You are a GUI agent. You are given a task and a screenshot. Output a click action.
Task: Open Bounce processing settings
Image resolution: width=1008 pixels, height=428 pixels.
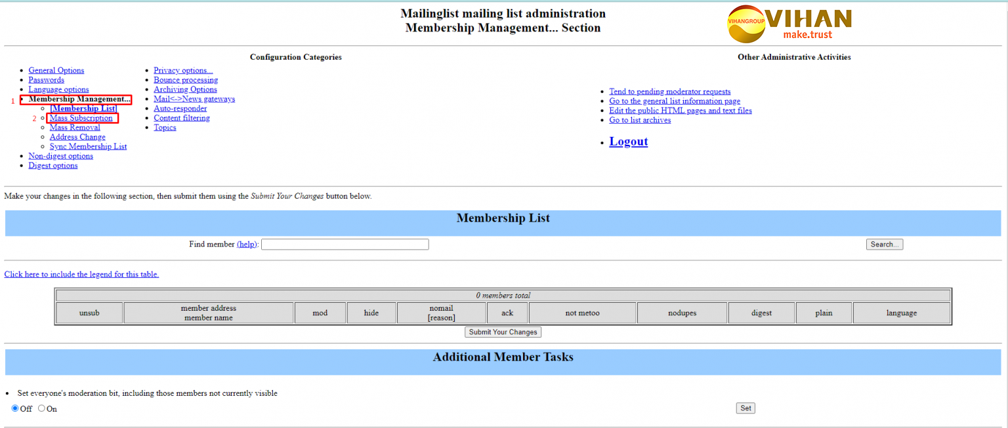(186, 80)
